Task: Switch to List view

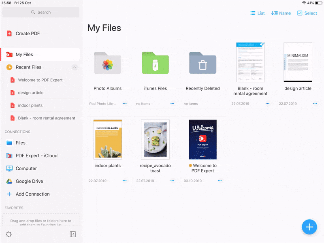Action: pos(257,13)
